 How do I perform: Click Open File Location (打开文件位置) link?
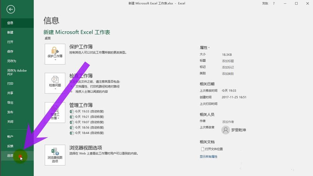coord(212,149)
